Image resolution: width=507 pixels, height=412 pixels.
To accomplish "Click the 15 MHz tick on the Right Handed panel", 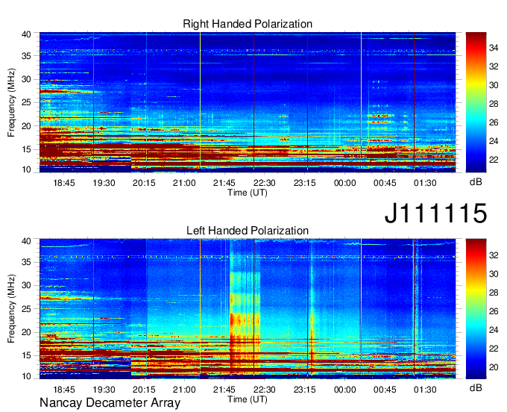I will [x=26, y=149].
